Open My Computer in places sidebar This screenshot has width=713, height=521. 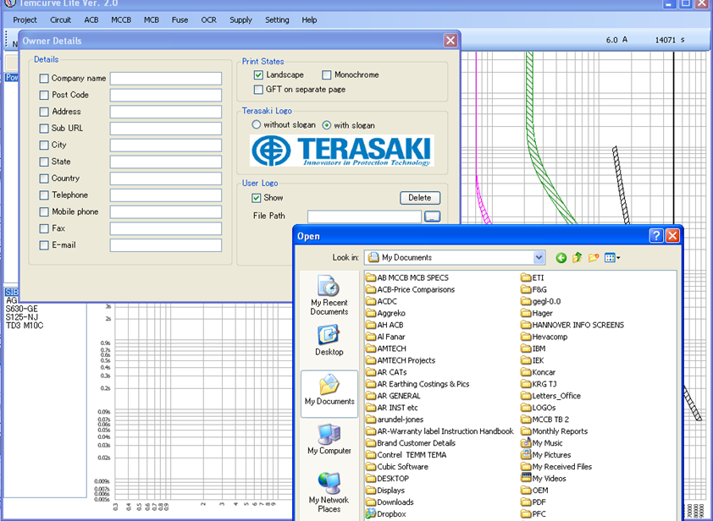point(329,439)
